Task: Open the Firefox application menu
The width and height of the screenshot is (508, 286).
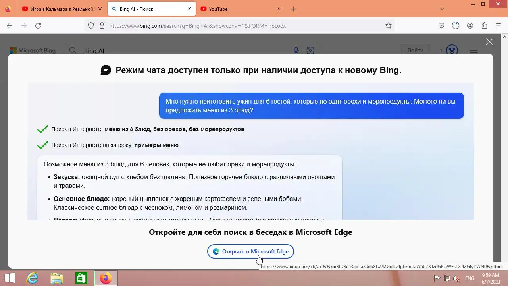Action: (x=498, y=25)
